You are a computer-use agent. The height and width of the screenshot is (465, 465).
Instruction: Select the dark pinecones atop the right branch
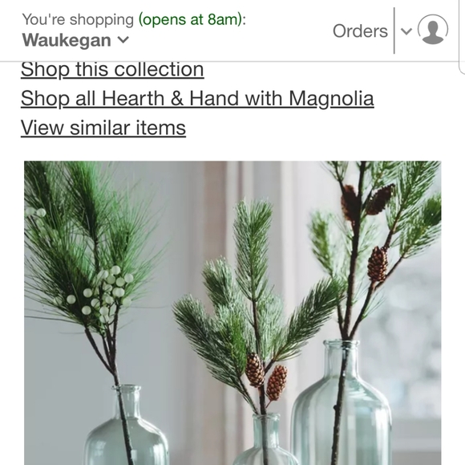point(368,201)
